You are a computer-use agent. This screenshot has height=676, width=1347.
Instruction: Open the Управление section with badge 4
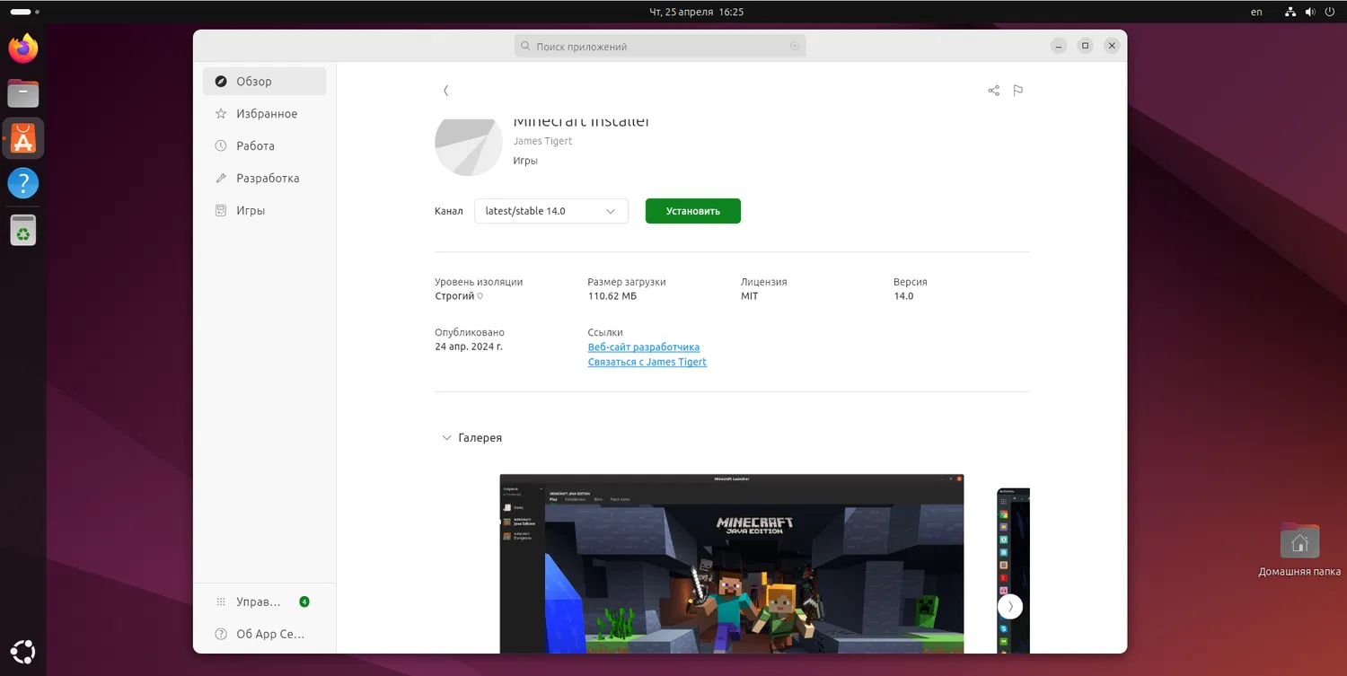click(x=264, y=601)
